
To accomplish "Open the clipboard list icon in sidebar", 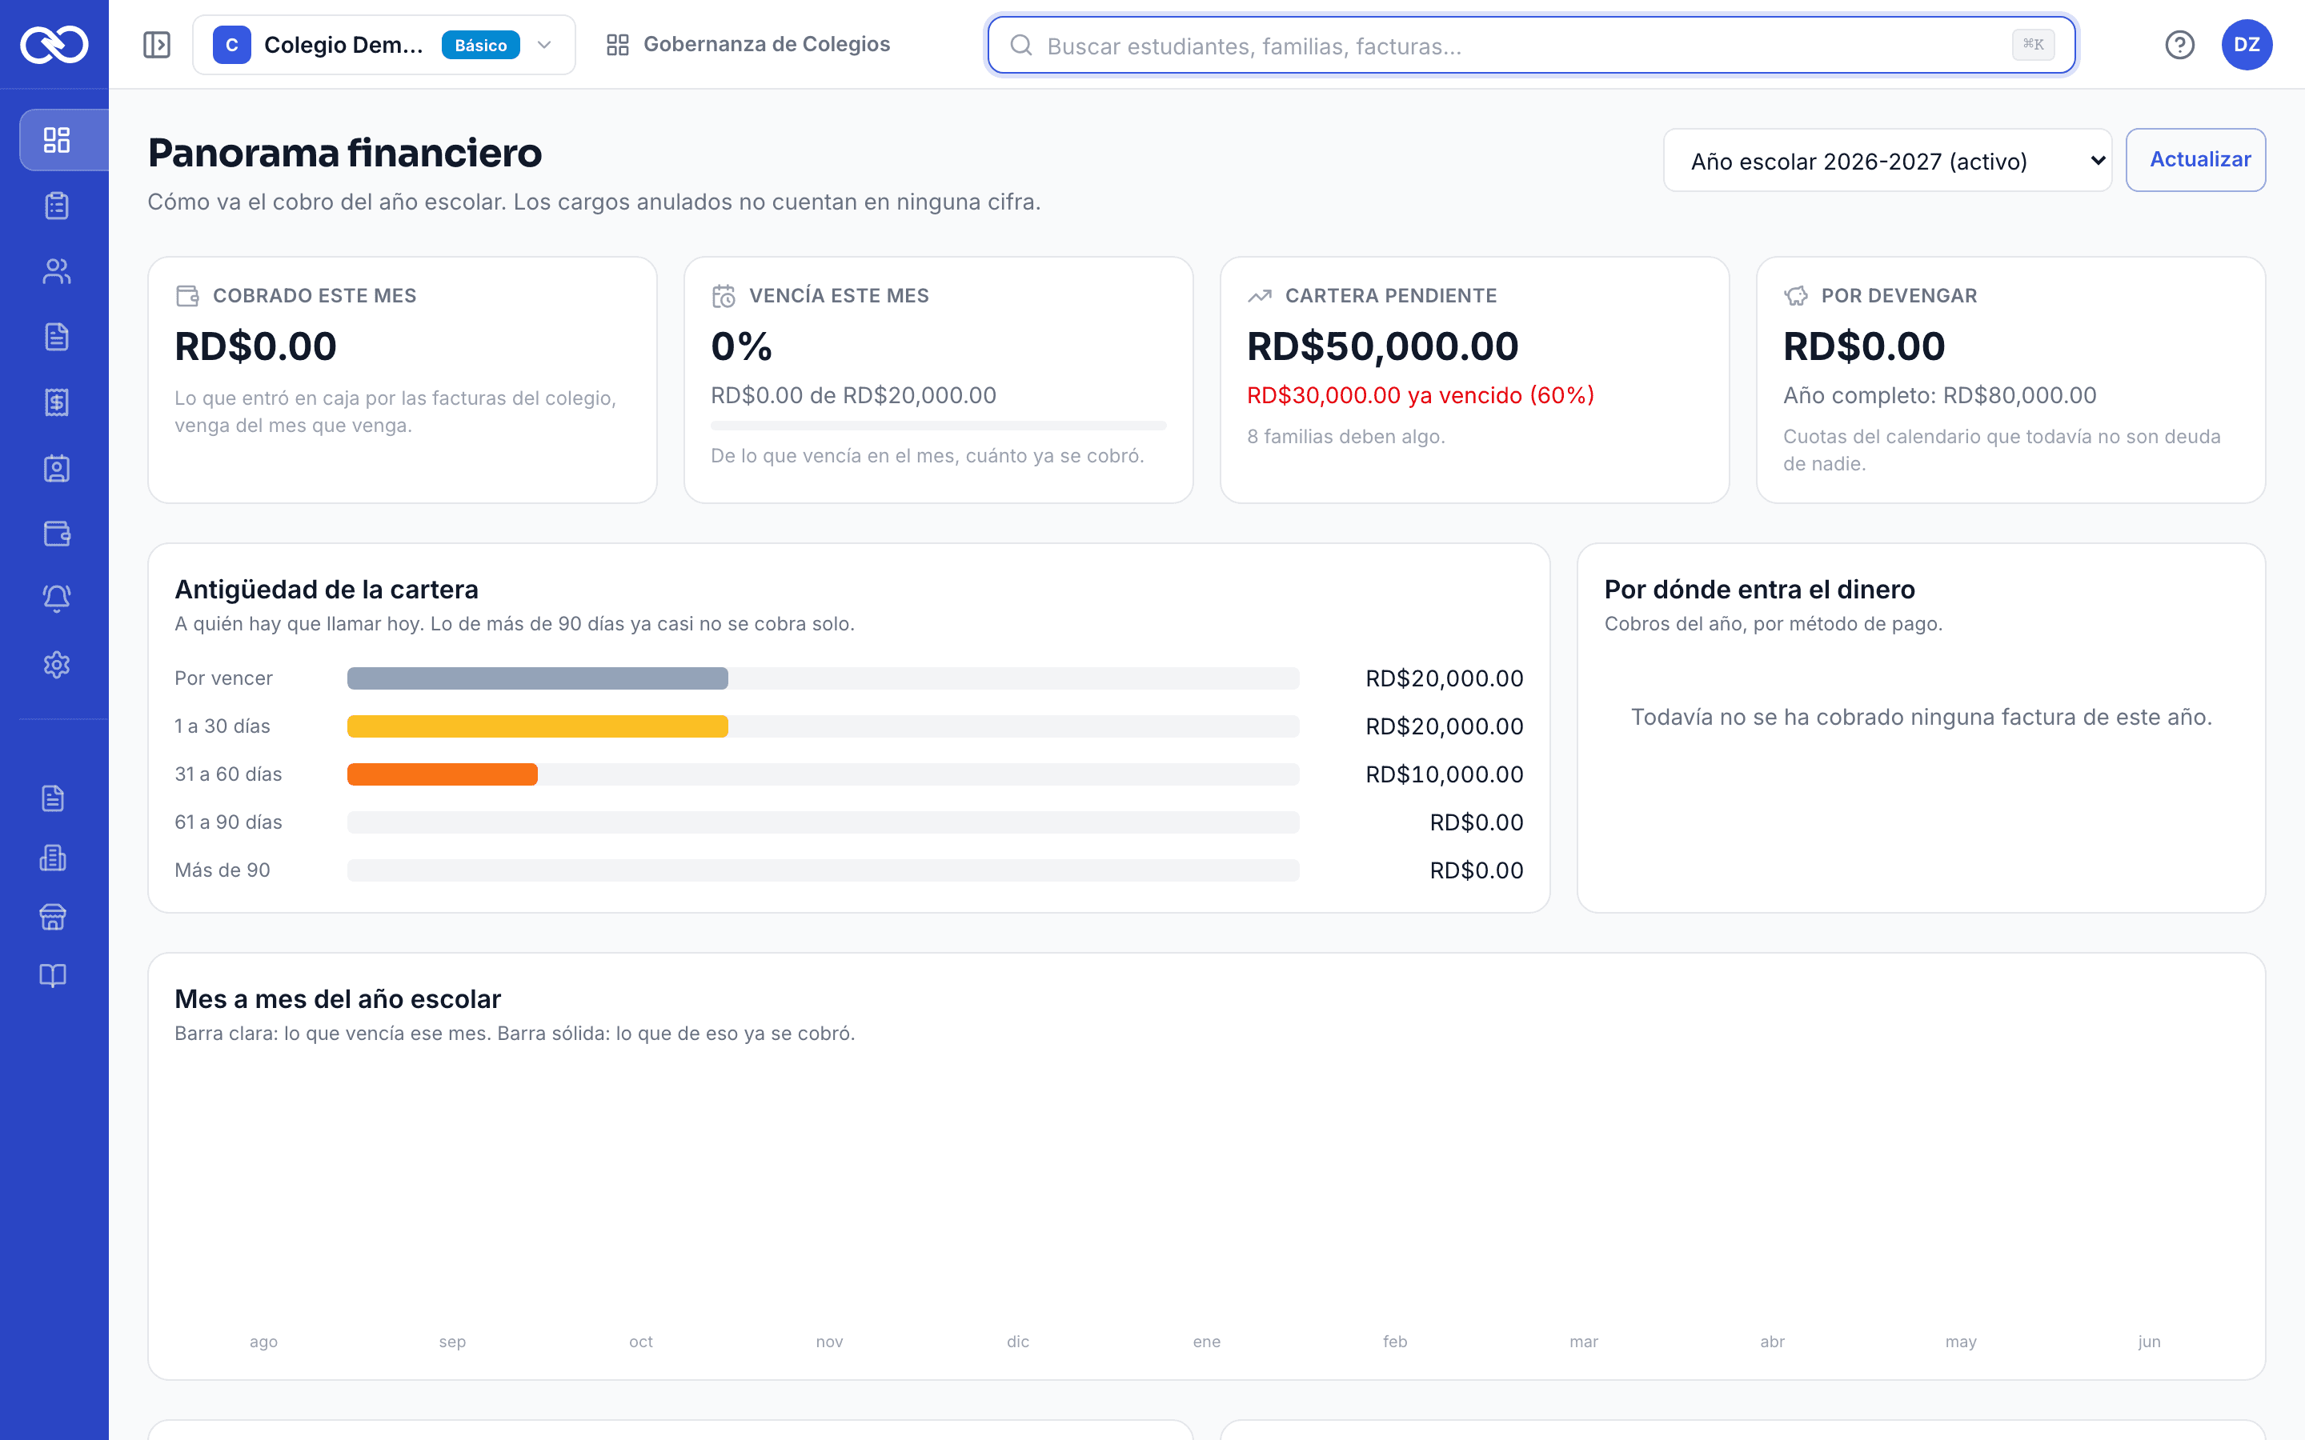I will click(57, 206).
